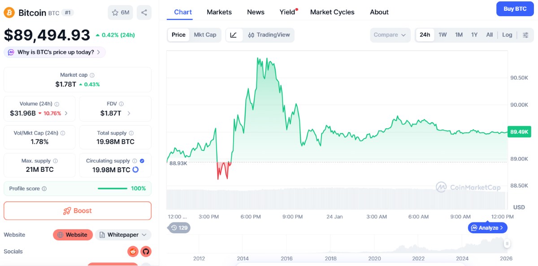Open the Markets tab
This screenshot has width=538, height=266.
pos(219,12)
